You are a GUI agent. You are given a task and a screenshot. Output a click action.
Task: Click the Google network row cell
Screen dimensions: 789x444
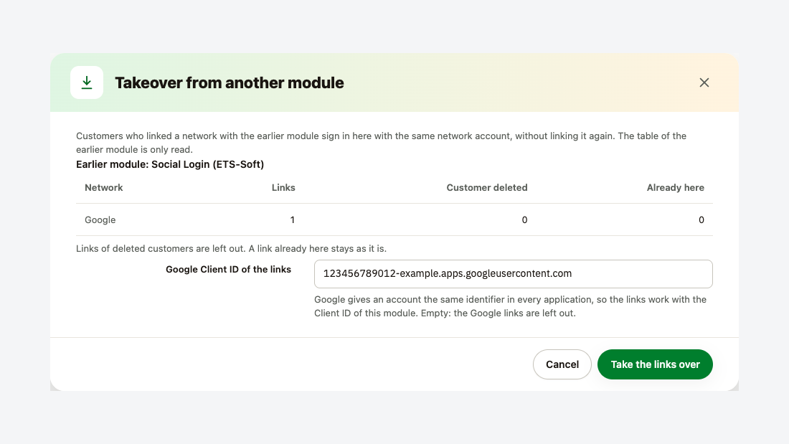click(100, 220)
